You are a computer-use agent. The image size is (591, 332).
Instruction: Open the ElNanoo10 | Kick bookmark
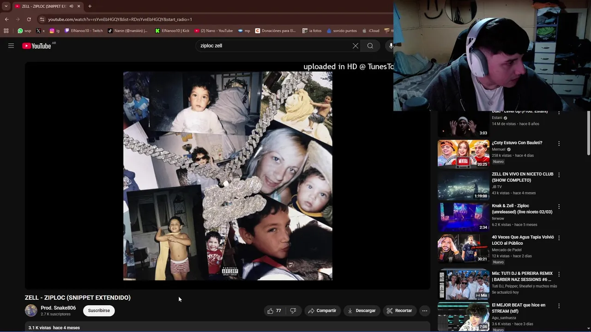click(x=172, y=31)
